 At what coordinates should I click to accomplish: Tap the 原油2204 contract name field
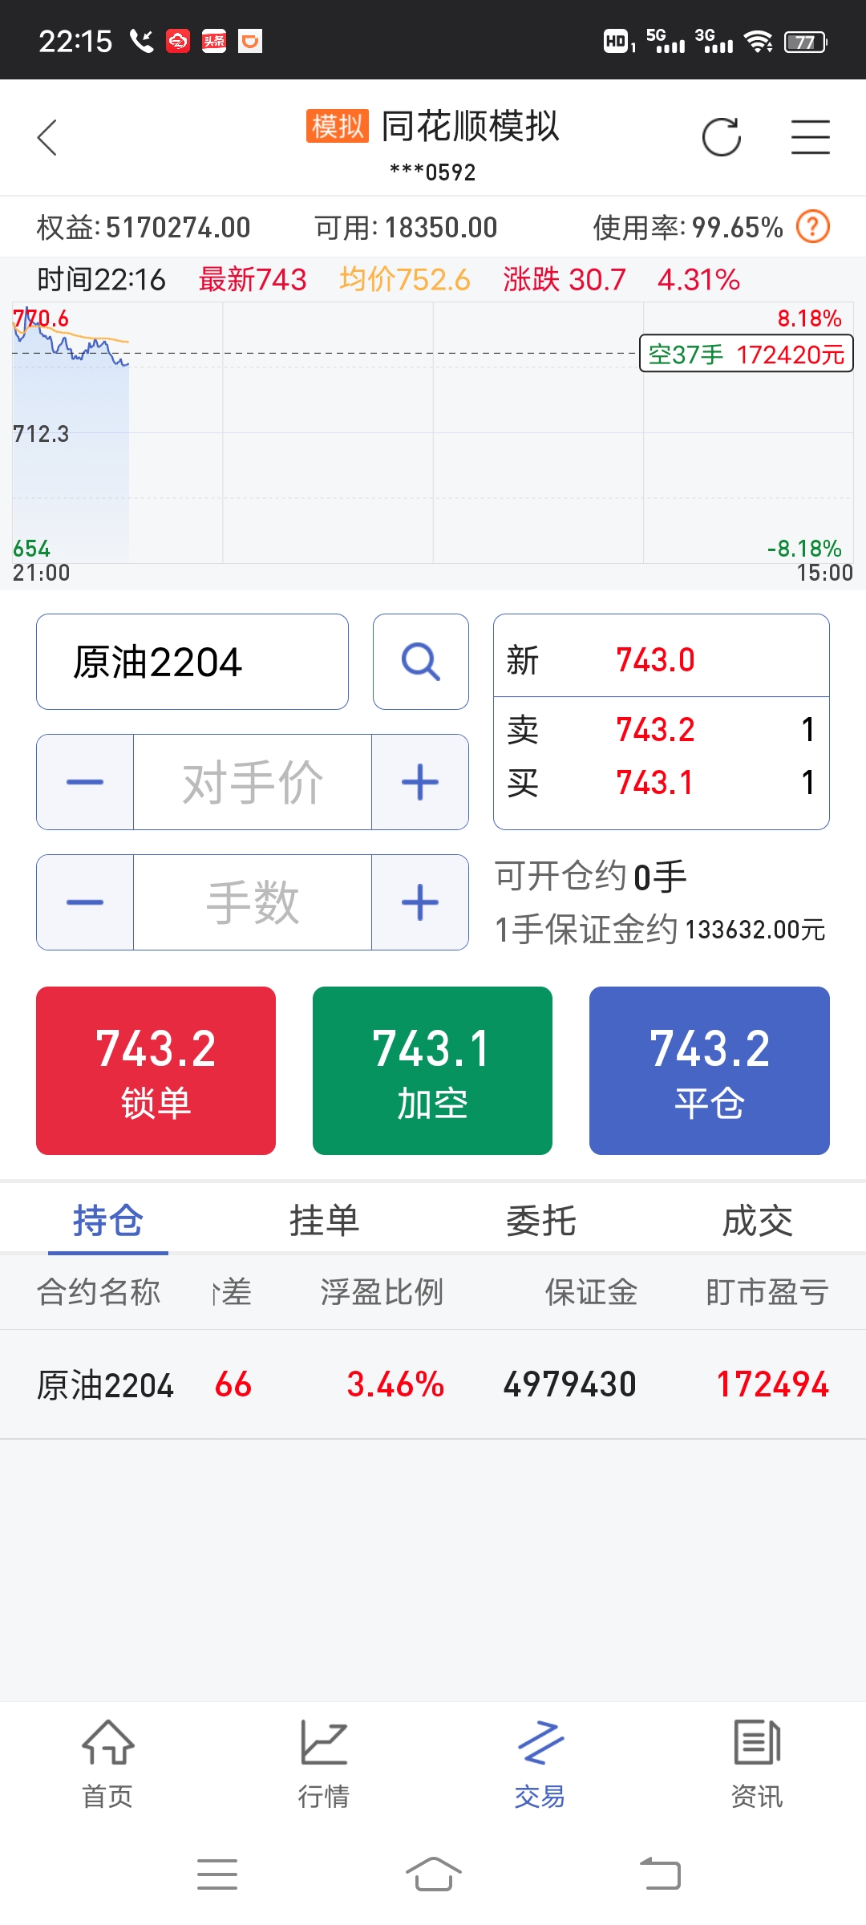pyautogui.click(x=192, y=662)
